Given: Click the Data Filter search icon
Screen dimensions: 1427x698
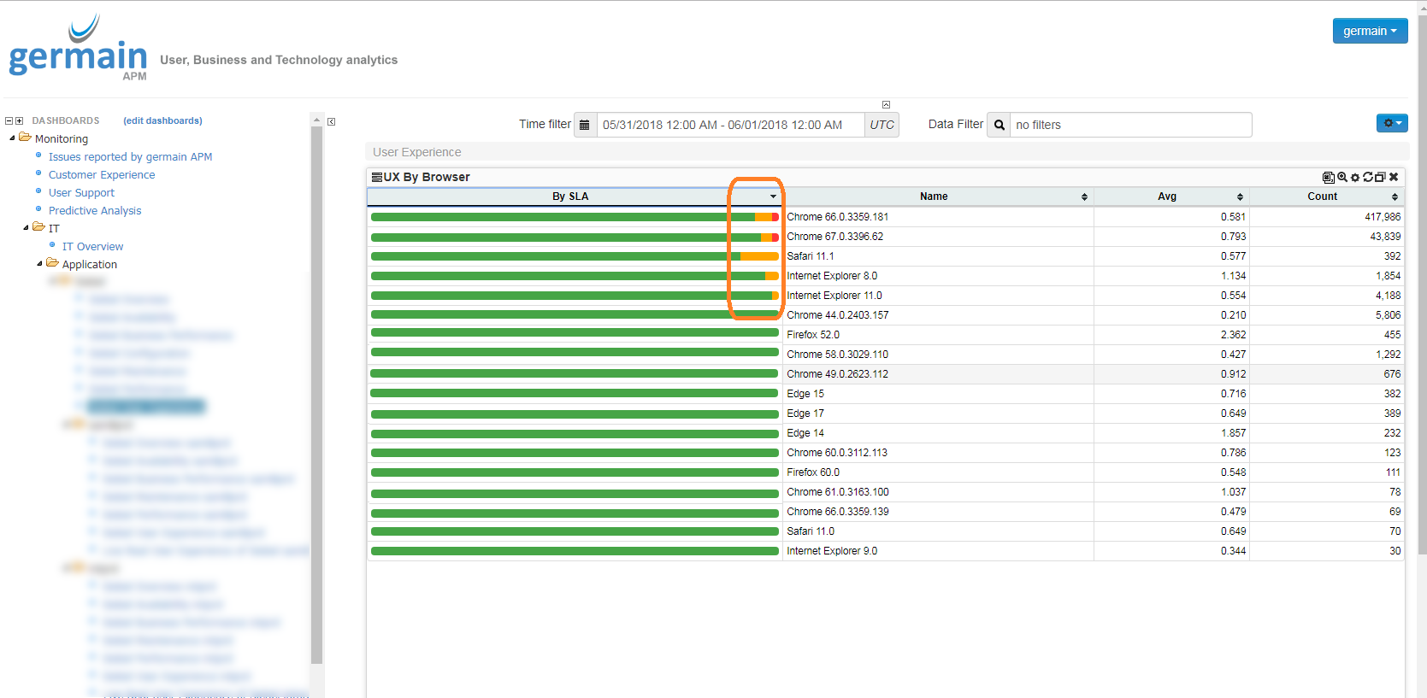Looking at the screenshot, I should tap(999, 125).
